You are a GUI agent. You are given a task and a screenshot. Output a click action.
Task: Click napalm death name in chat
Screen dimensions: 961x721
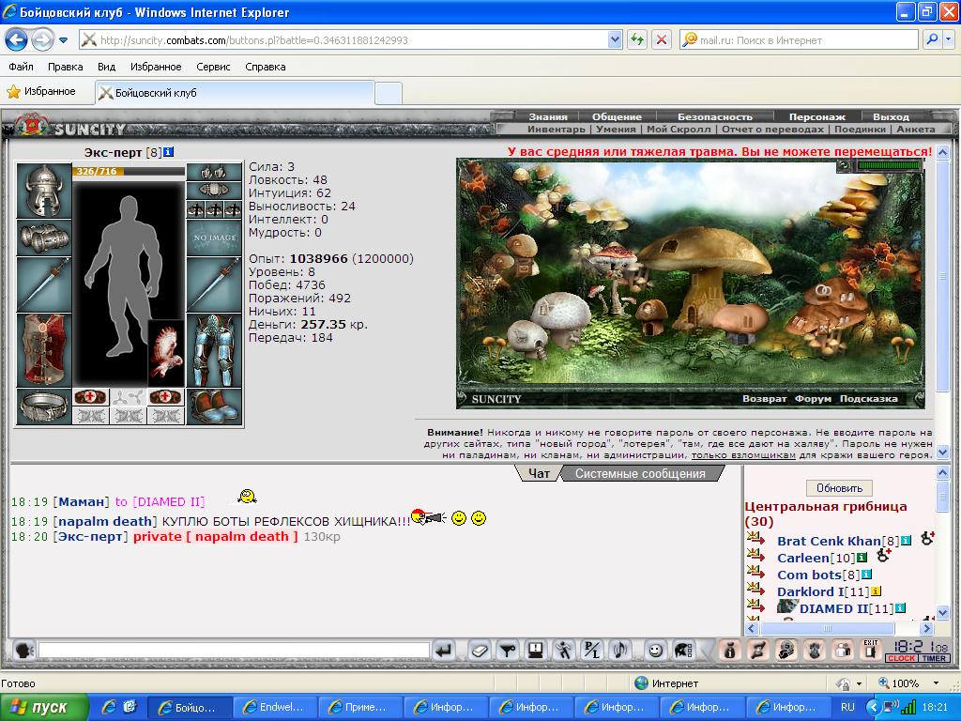[x=105, y=521]
